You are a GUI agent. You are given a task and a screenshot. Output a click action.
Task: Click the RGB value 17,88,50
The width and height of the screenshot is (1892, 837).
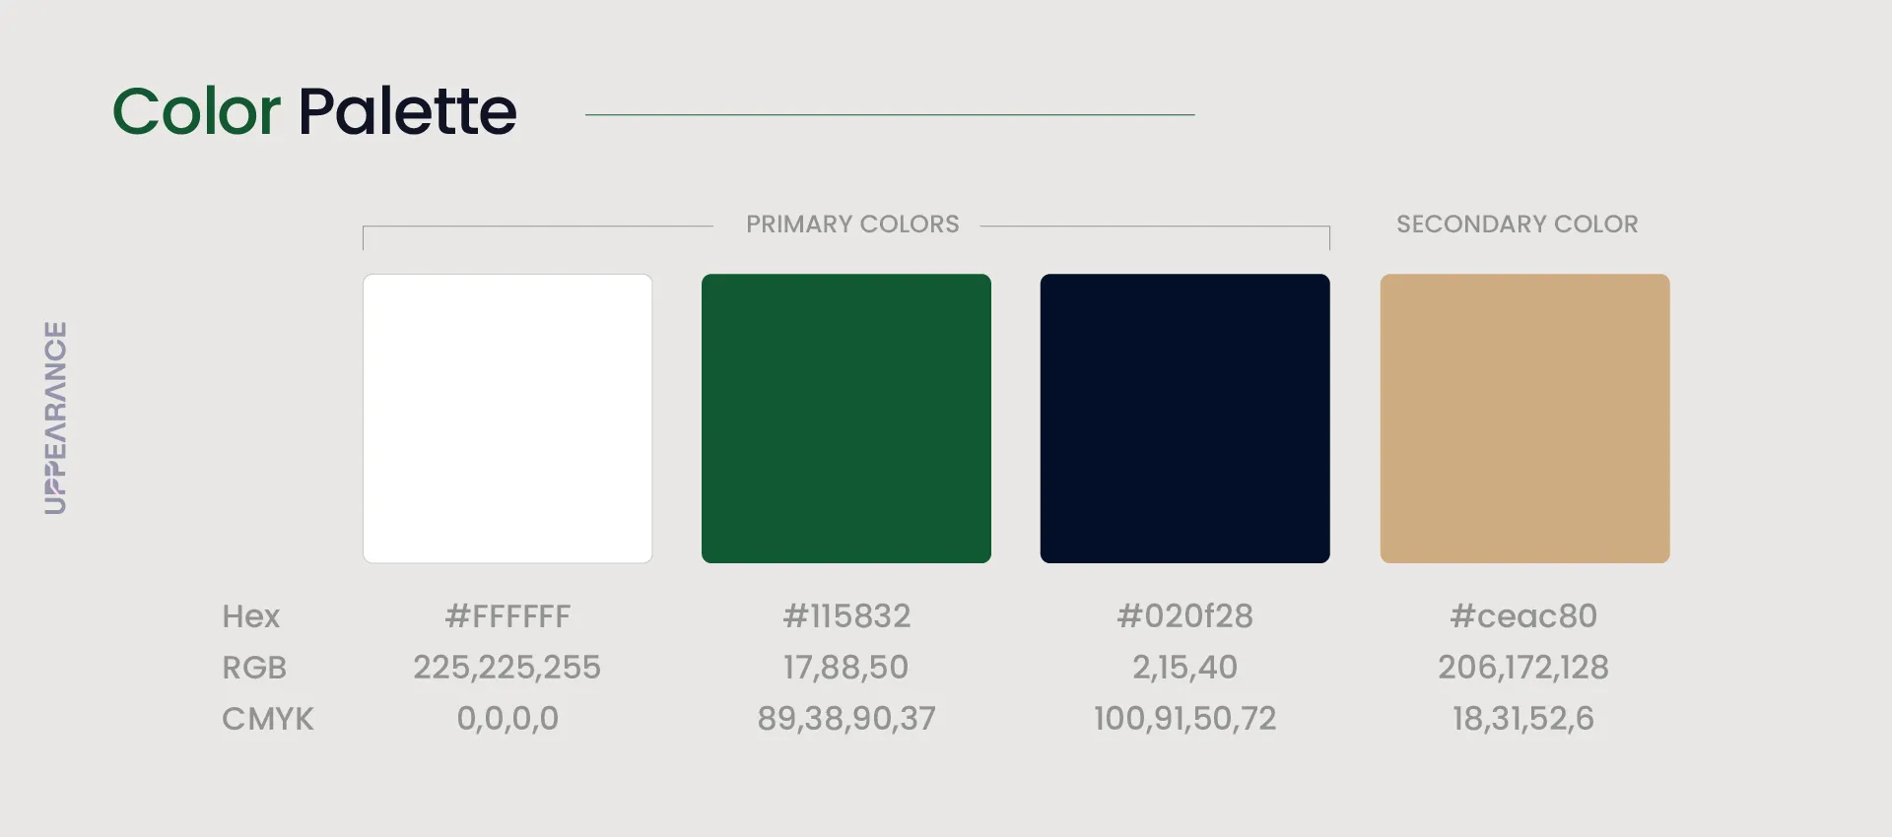846,668
